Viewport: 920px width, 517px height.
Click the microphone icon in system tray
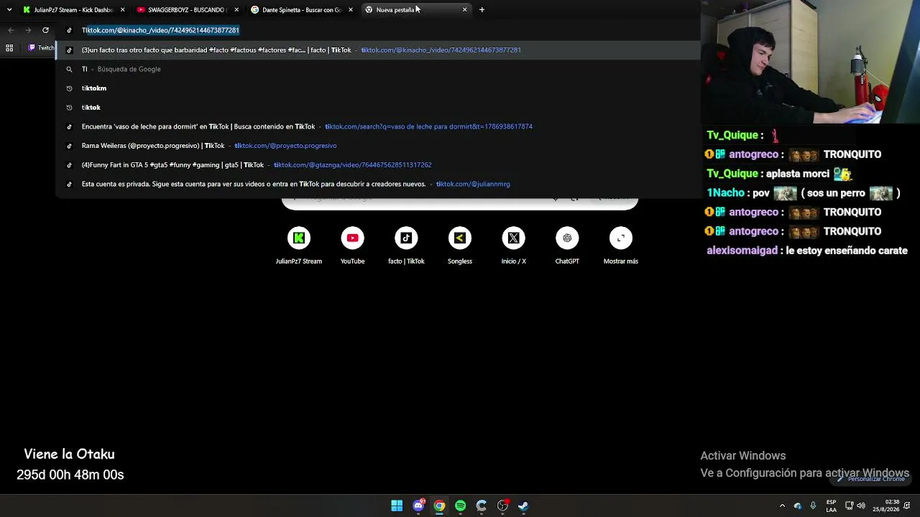click(x=813, y=506)
